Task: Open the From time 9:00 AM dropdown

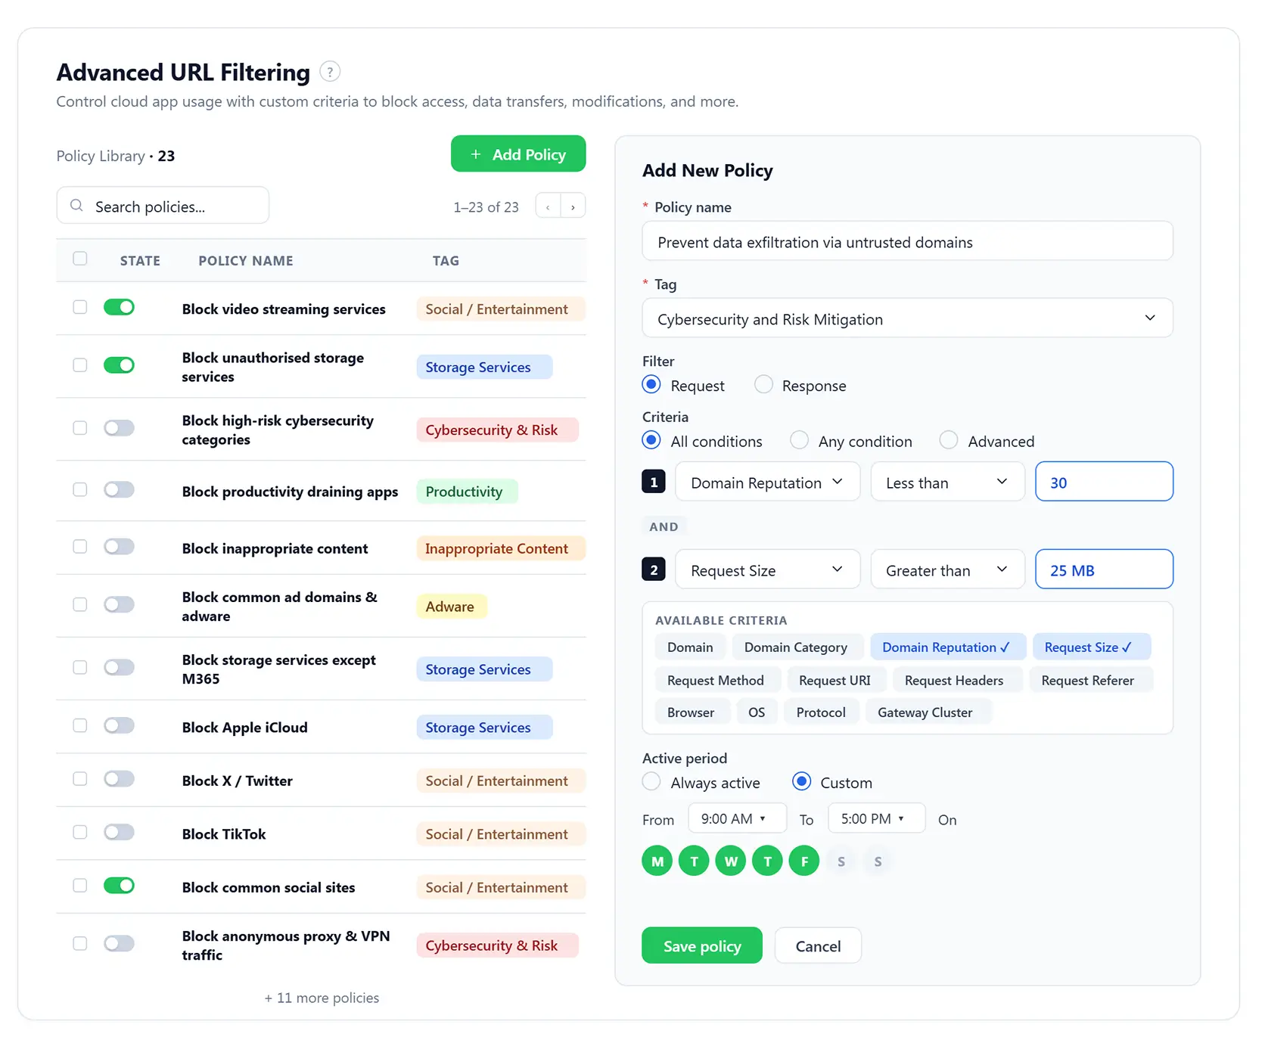Action: click(737, 818)
